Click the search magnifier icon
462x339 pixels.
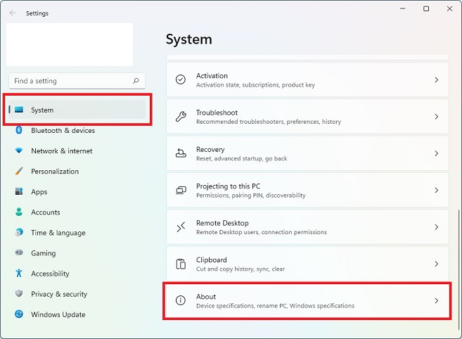(x=136, y=80)
